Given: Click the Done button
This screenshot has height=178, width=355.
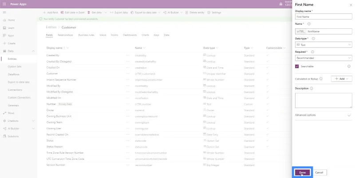Looking at the screenshot, I should coord(303,173).
